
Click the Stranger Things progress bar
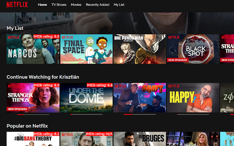click(33, 115)
